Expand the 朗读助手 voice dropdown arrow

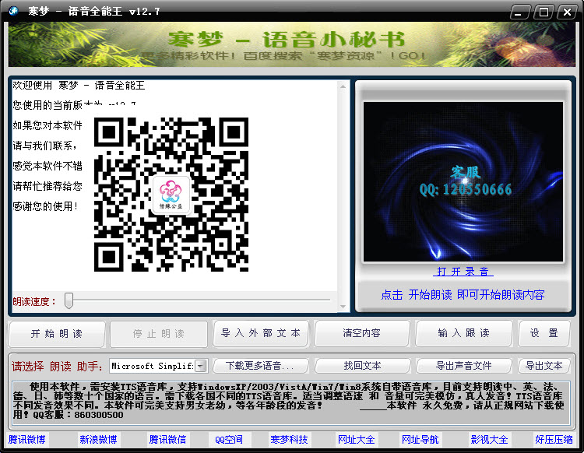[201, 366]
